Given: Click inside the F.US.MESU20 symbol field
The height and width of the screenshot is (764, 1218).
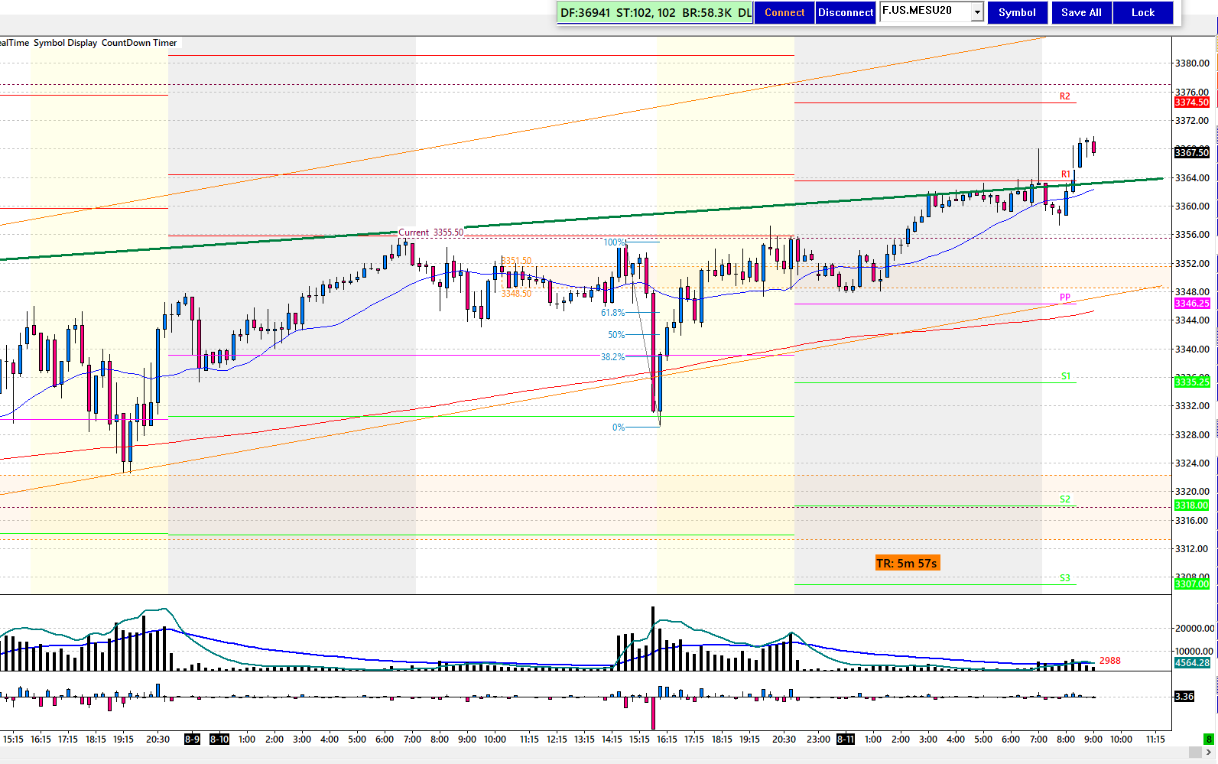Looking at the screenshot, I should tap(925, 11).
